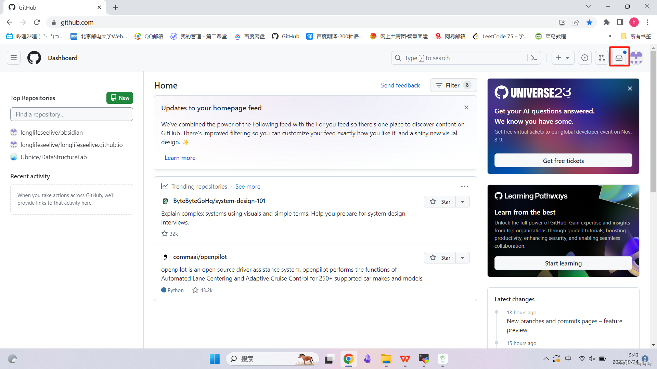Star the ByteByteGoHq/system-design-101 repository
Screen dimensions: 657x369
coord(440,202)
